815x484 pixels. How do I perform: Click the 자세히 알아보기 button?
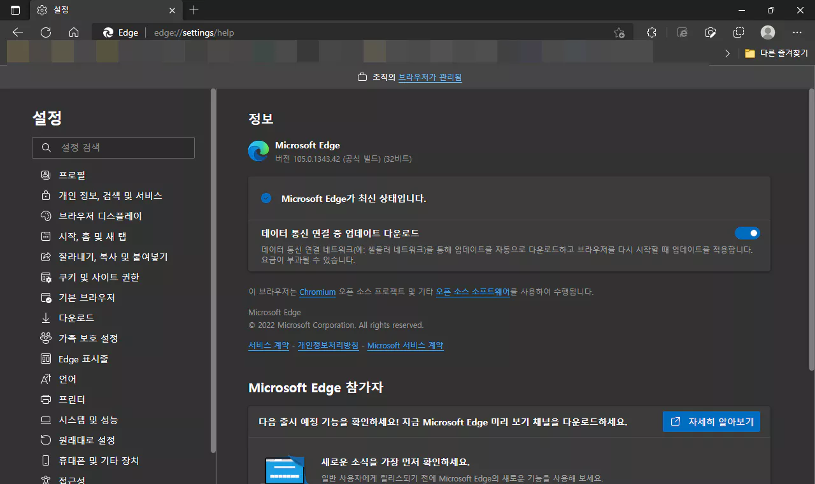(x=711, y=422)
